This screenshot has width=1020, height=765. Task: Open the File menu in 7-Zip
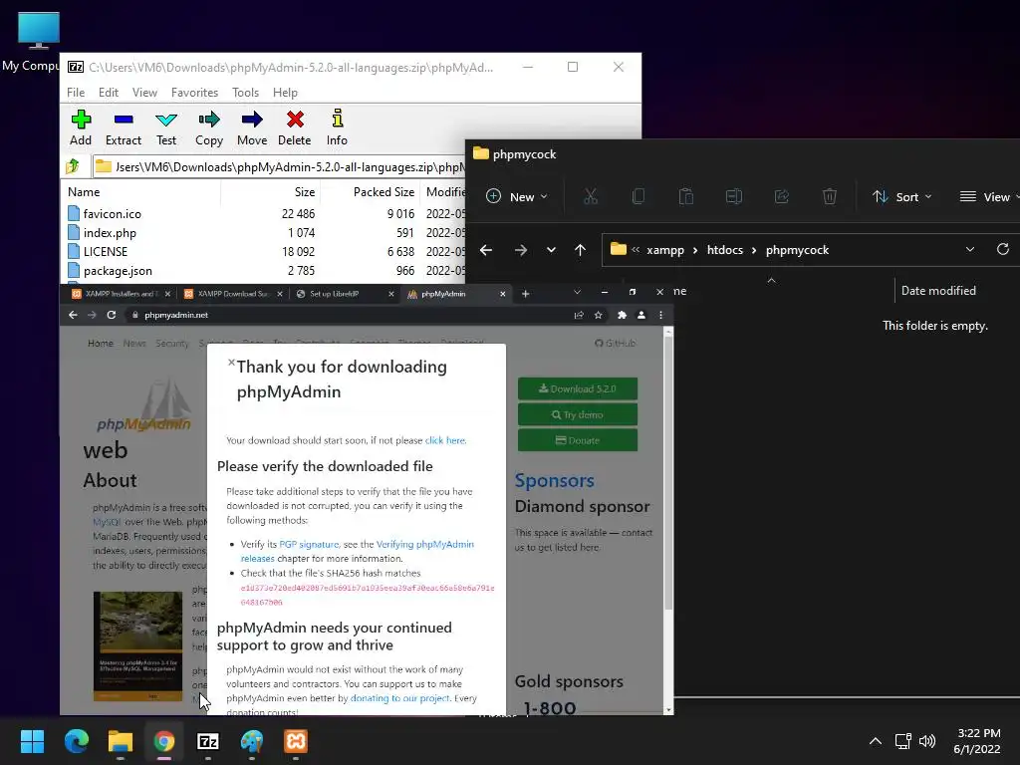pyautogui.click(x=76, y=93)
